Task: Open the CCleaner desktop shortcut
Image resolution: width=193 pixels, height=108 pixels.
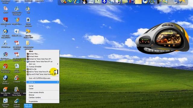Action: click(x=17, y=79)
